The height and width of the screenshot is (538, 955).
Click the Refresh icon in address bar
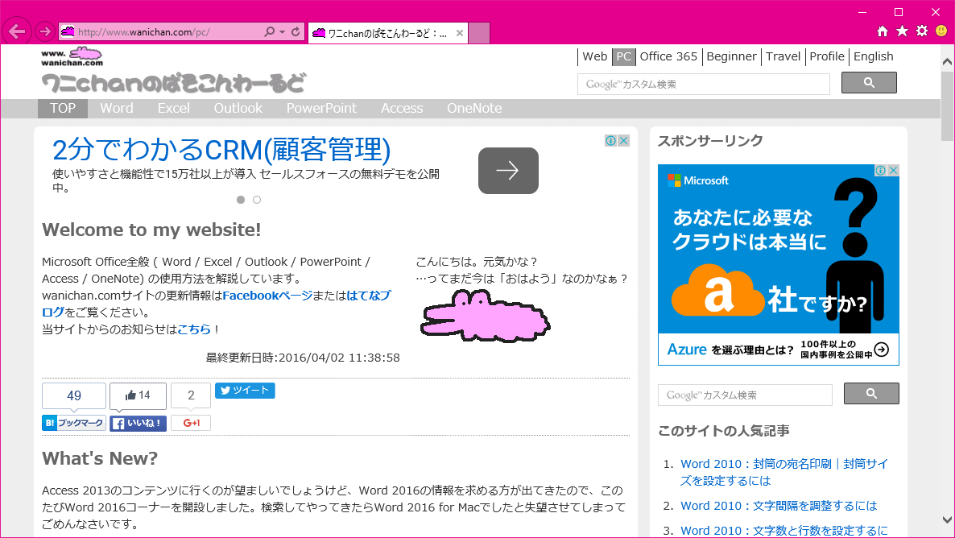pyautogui.click(x=296, y=31)
